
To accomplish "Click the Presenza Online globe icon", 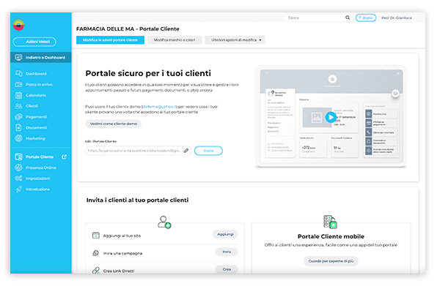I will [x=18, y=168].
